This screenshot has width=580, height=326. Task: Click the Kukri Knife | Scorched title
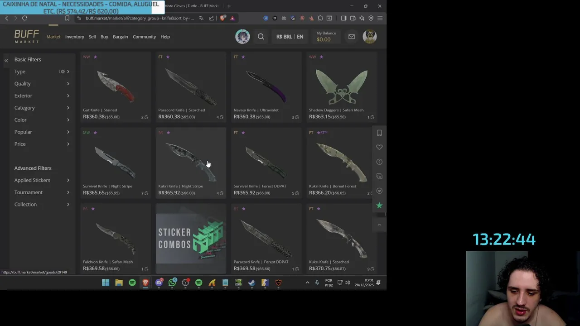329,262
